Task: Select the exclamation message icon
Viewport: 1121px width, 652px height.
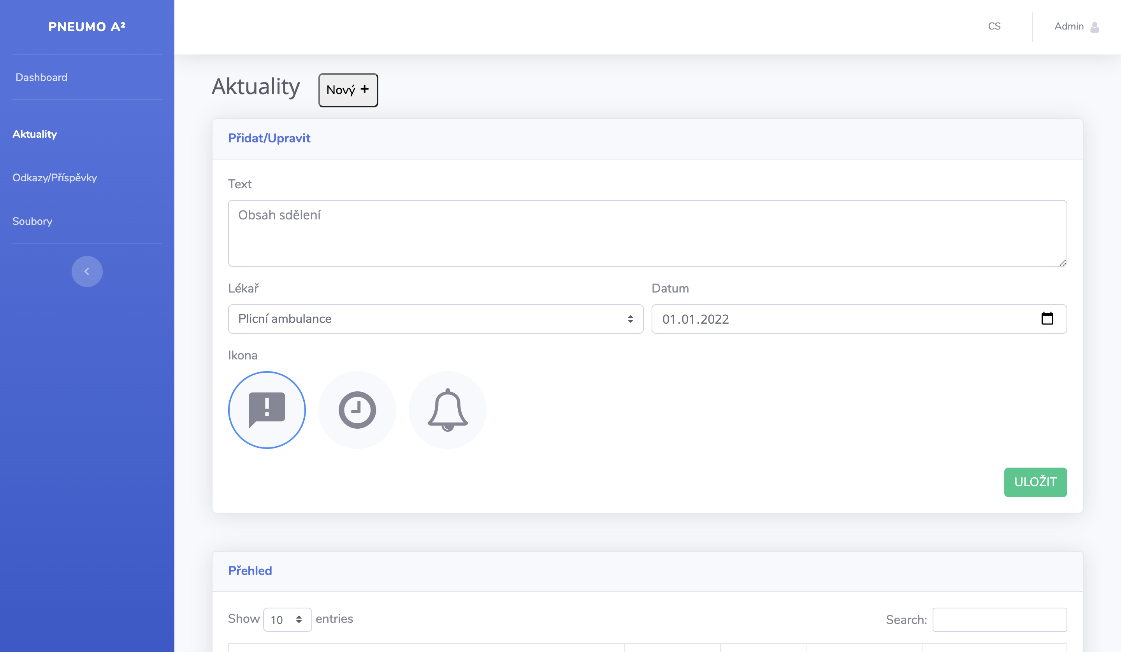Action: tap(267, 410)
